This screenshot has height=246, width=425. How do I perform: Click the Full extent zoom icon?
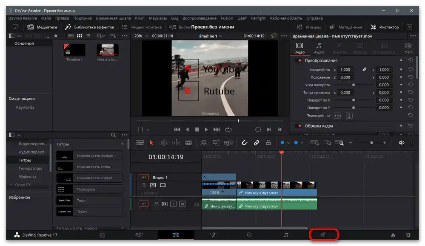point(314,143)
